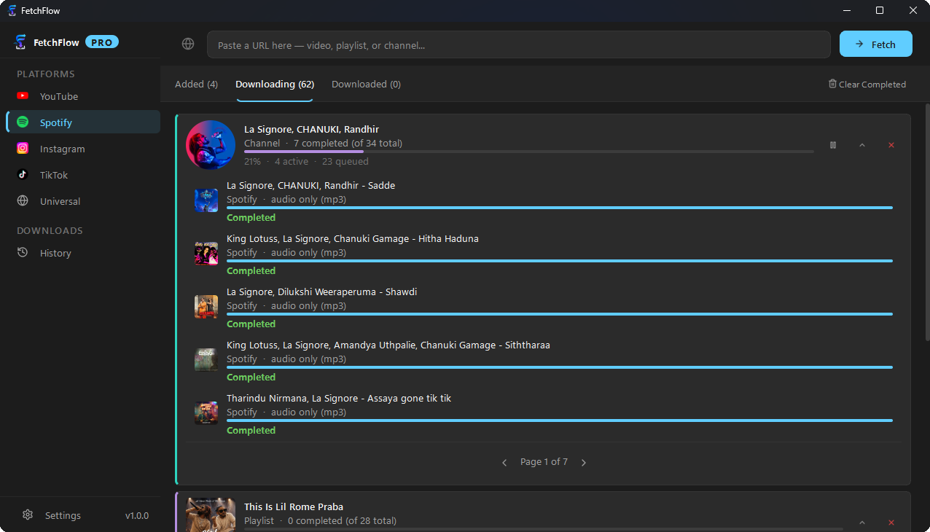Open the La Signore channel cover thumbnail
This screenshot has width=930, height=532.
[x=211, y=145]
